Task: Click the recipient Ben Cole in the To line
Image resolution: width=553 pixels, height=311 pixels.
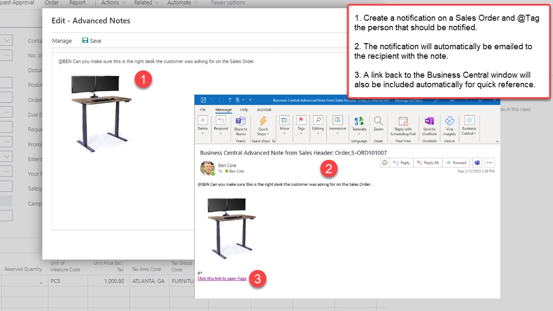Action: click(237, 171)
